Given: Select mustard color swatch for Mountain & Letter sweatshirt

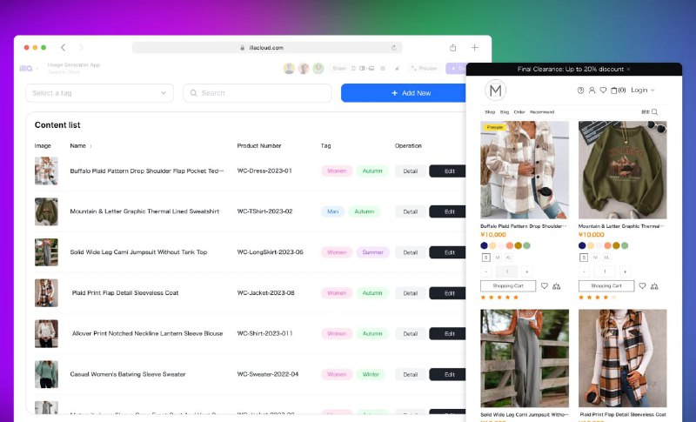Looking at the screenshot, I should pos(616,245).
